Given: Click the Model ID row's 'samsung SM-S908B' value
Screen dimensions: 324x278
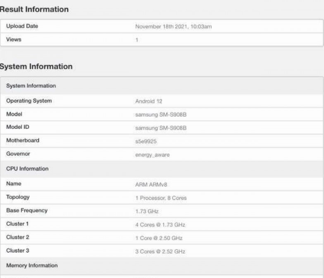Looking at the screenshot, I should pos(161,128).
